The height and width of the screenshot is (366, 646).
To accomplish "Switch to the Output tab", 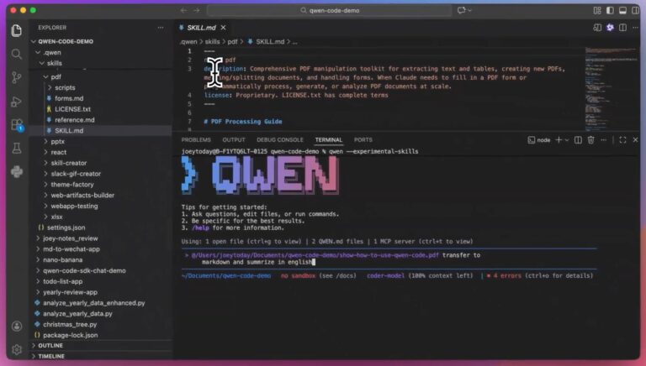I will (234, 140).
